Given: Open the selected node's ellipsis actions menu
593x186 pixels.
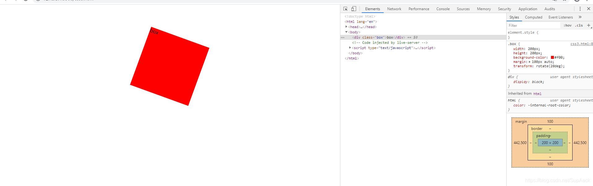Looking at the screenshot, I should point(342,37).
